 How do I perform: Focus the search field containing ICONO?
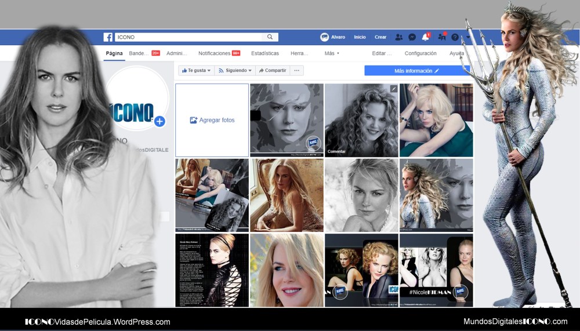[x=188, y=37]
